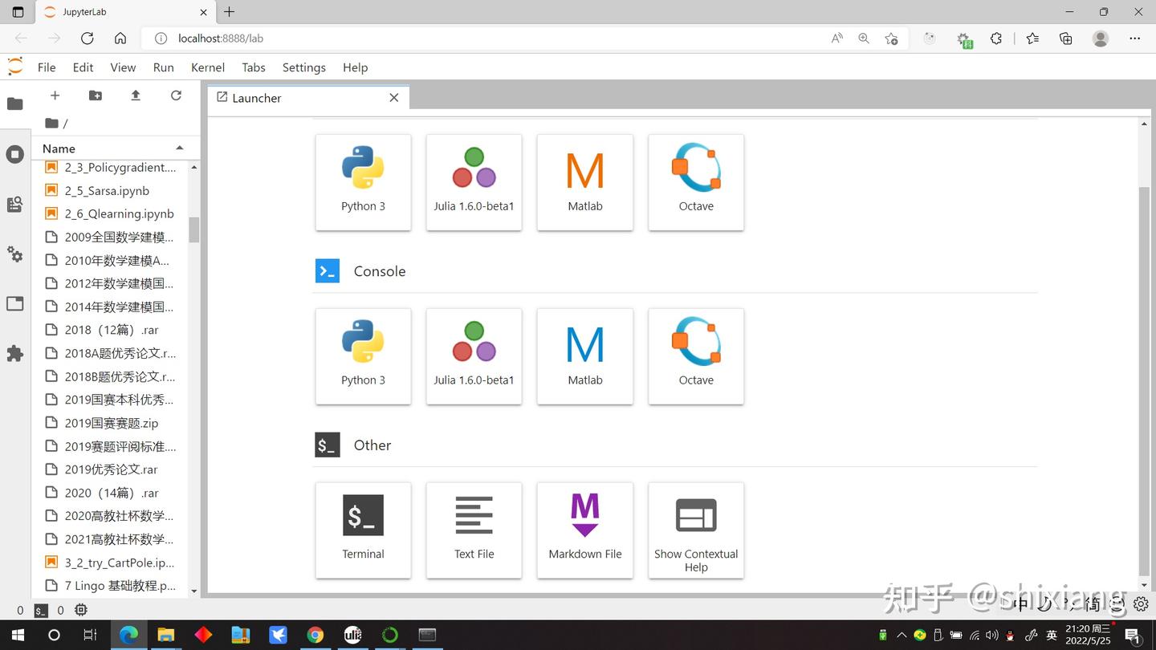Open the sidebar panel with list-and-magnifier icon
The width and height of the screenshot is (1156, 650).
[14, 205]
